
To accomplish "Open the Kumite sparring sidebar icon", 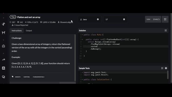I will click(x=3, y=33).
